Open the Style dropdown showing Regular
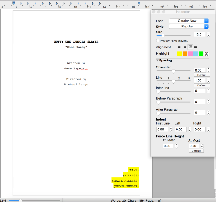This screenshot has height=202, width=216. click(189, 26)
